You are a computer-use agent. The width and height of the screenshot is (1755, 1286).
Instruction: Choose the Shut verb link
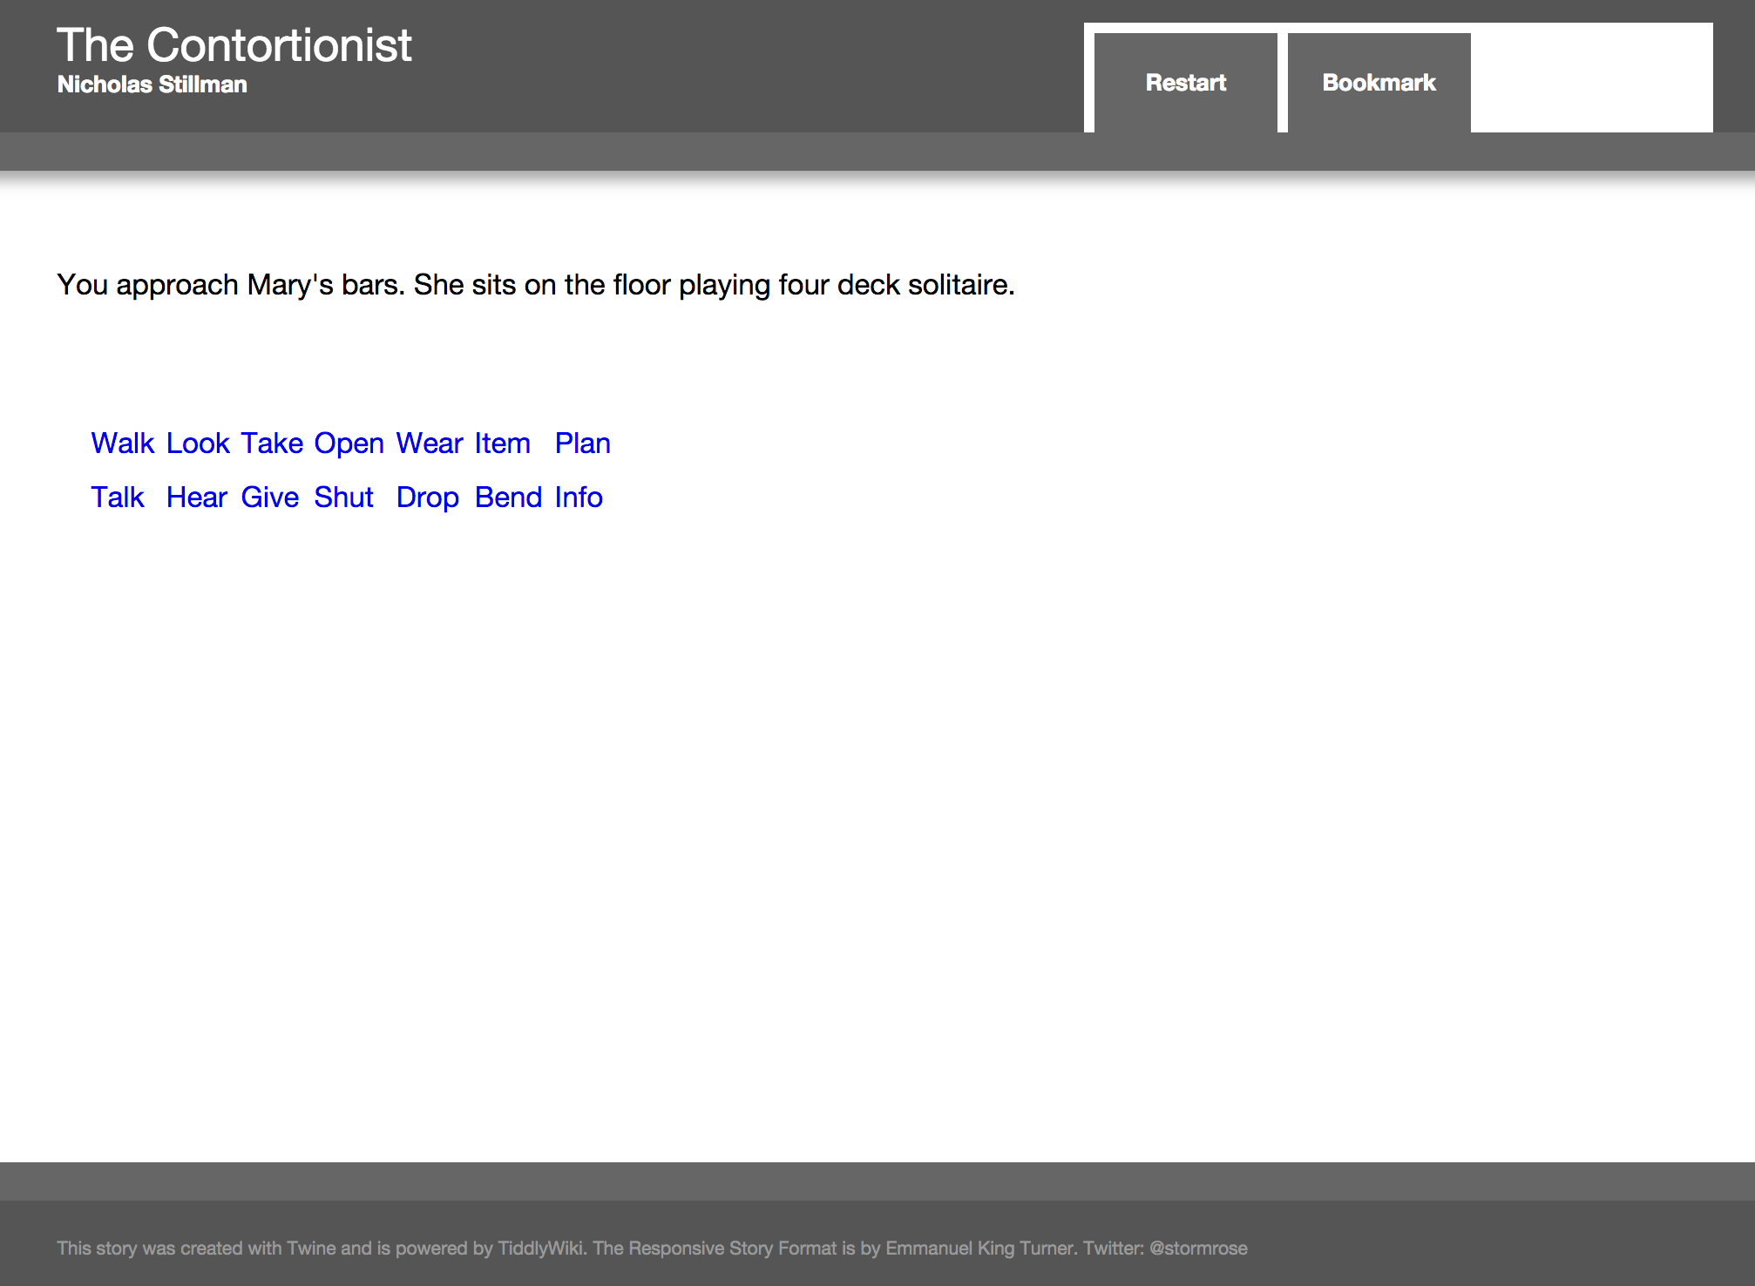pos(343,497)
